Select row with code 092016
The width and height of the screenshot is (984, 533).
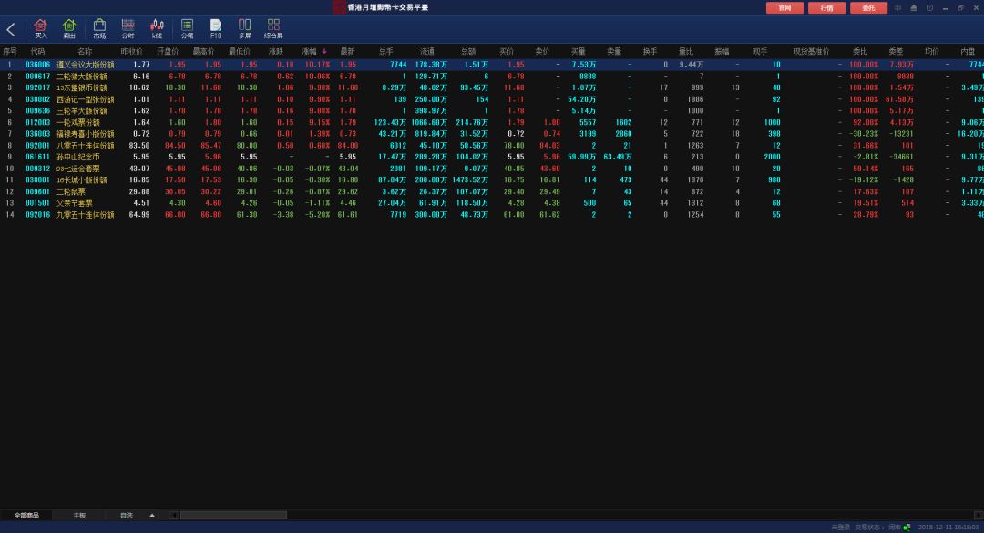pos(492,215)
